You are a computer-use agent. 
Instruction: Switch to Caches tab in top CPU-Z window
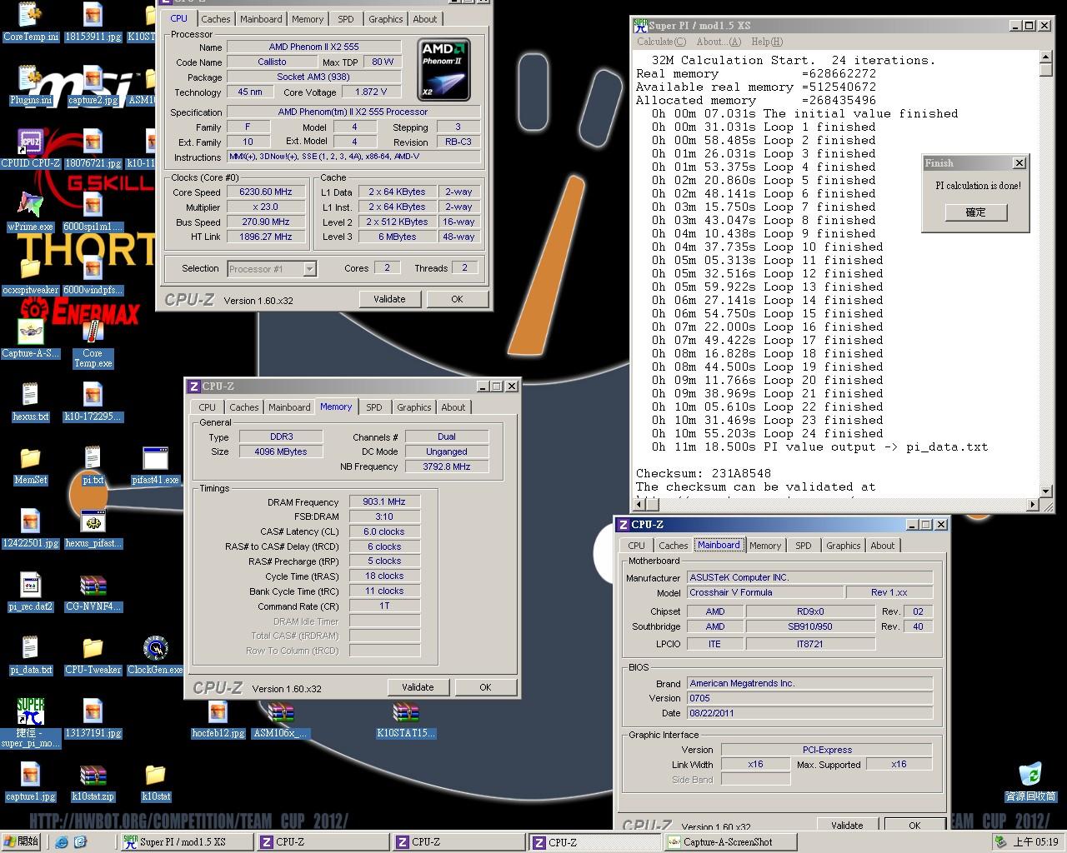tap(215, 19)
